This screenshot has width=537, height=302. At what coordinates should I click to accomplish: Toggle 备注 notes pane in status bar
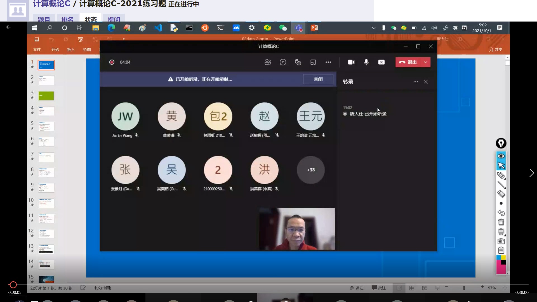coord(357,288)
